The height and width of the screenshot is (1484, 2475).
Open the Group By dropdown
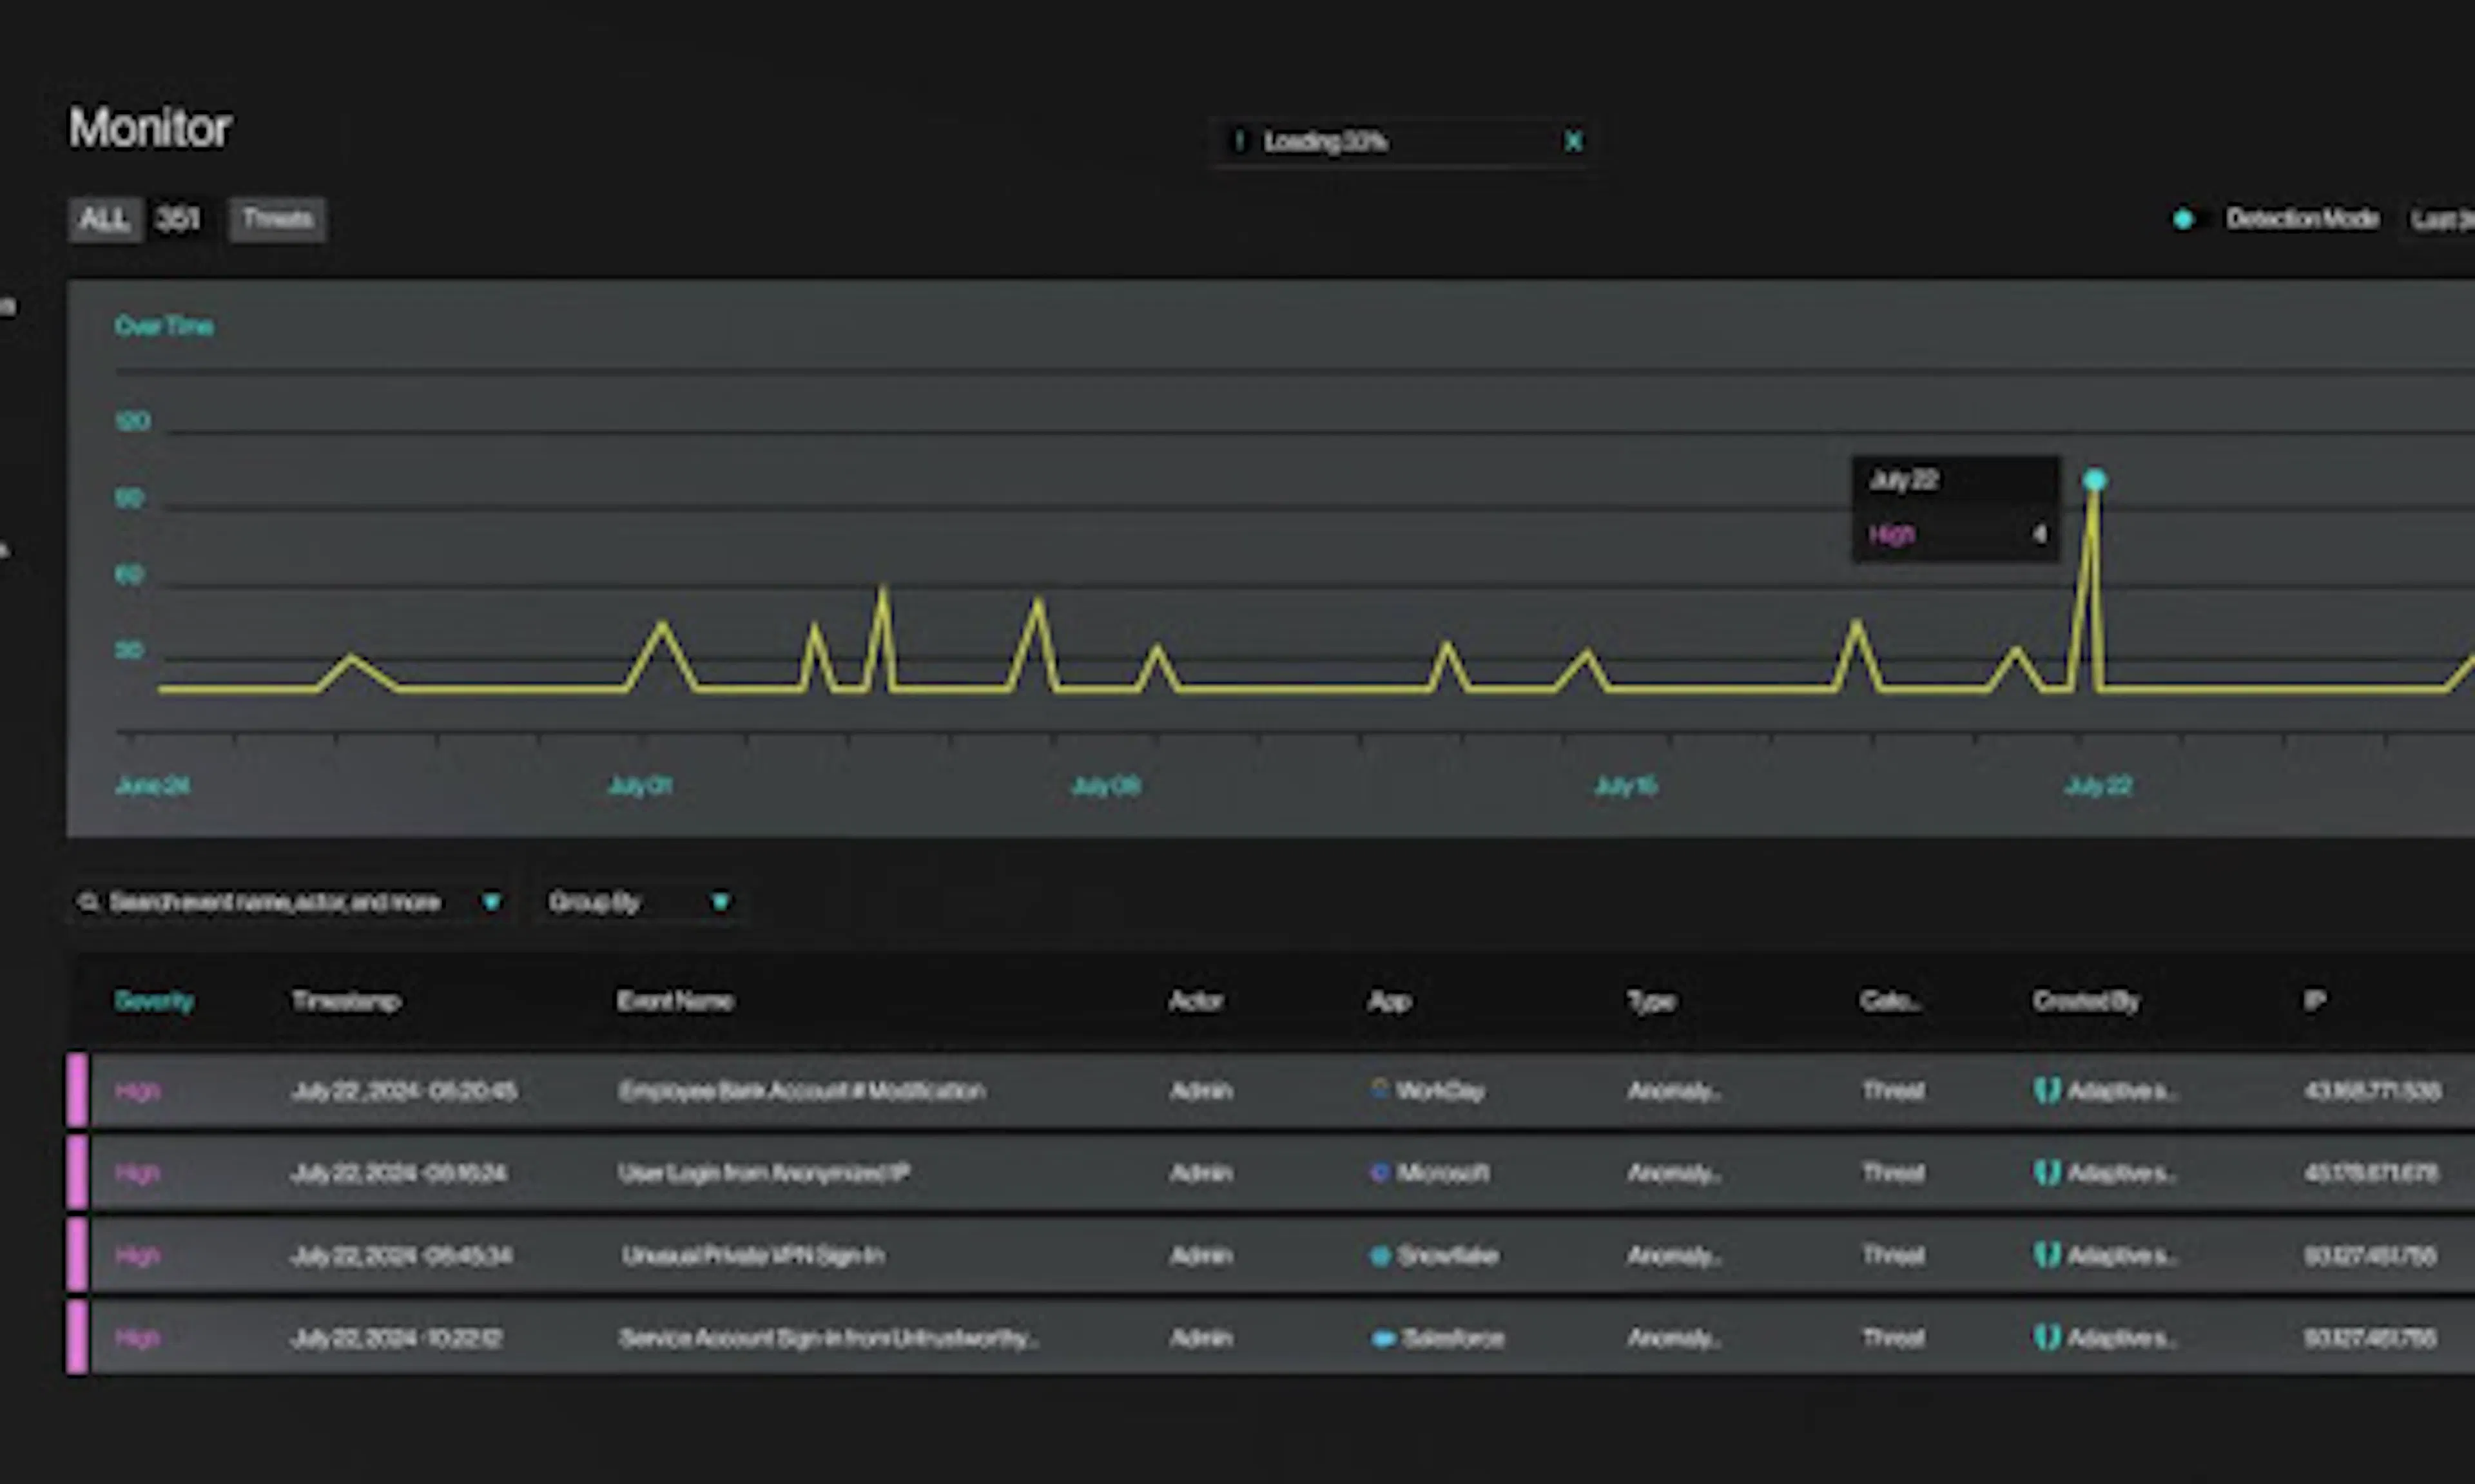tap(639, 902)
